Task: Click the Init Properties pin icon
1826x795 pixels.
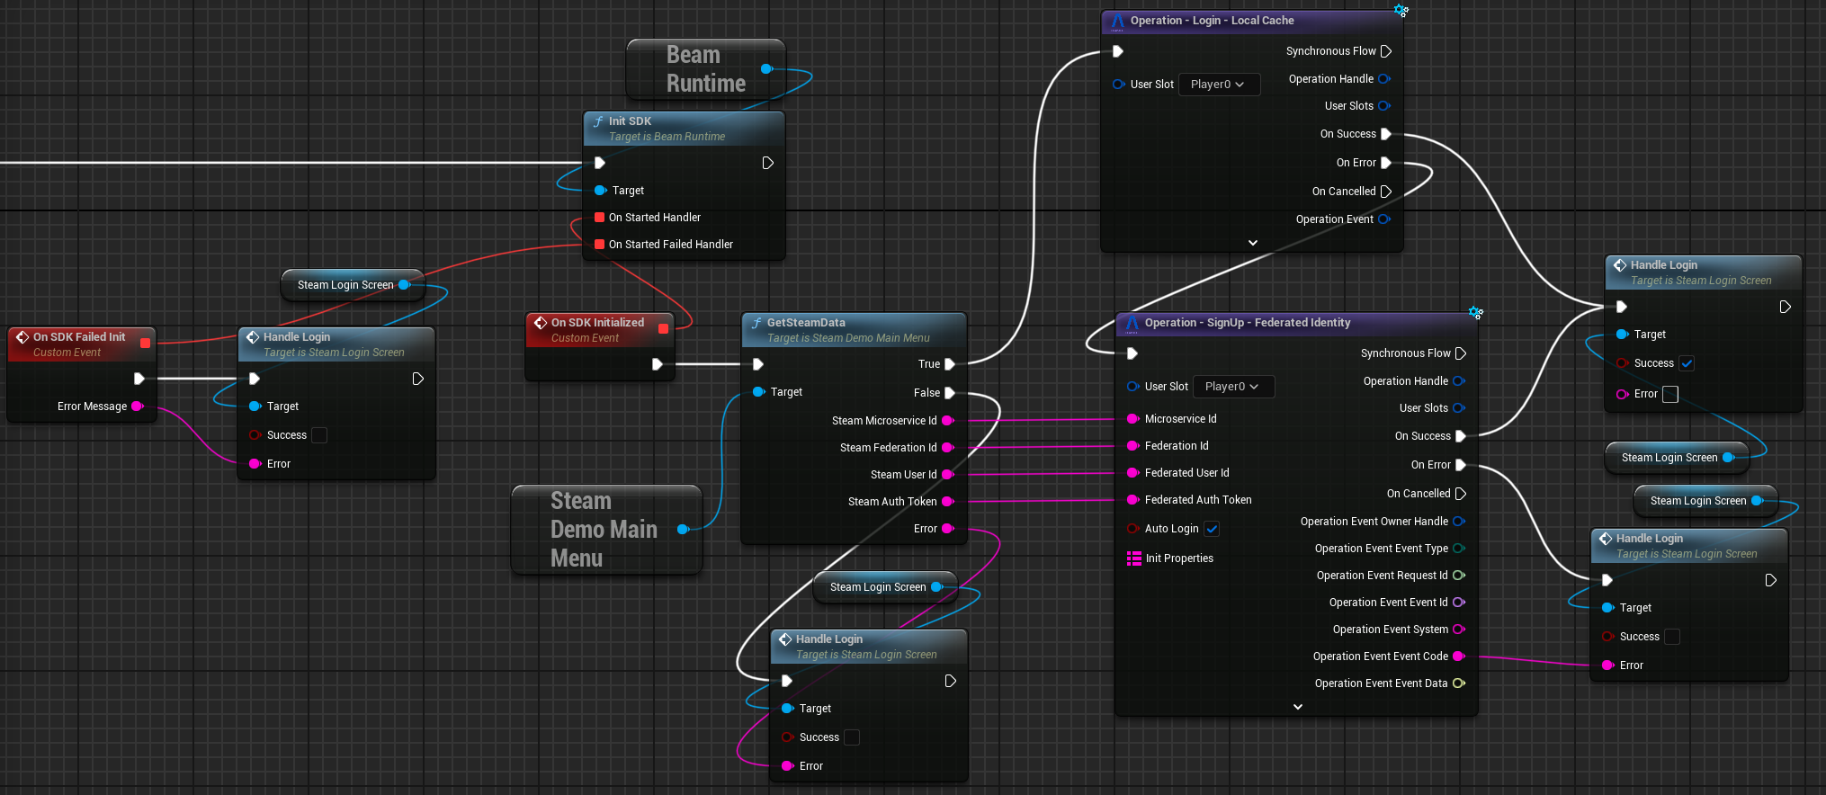Action: click(x=1133, y=558)
